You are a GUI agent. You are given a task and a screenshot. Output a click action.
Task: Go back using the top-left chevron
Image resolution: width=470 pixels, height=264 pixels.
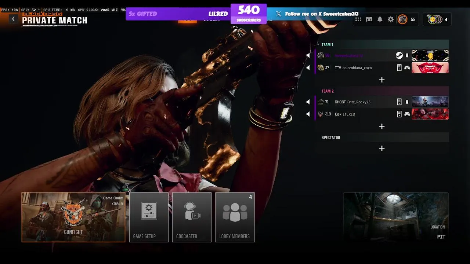click(13, 19)
